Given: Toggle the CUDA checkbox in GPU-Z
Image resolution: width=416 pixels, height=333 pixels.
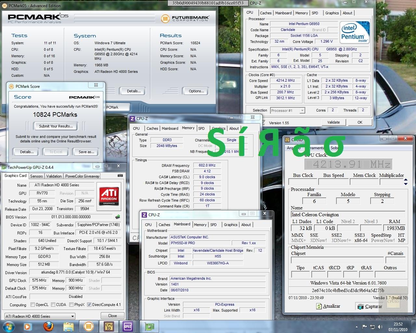Looking at the screenshot, I should (x=53, y=305).
